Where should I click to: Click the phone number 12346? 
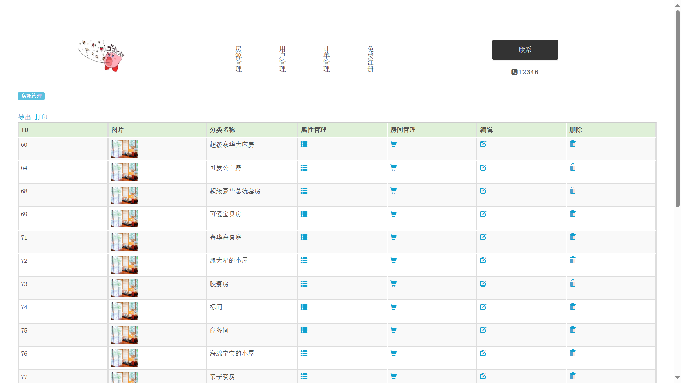tap(528, 72)
